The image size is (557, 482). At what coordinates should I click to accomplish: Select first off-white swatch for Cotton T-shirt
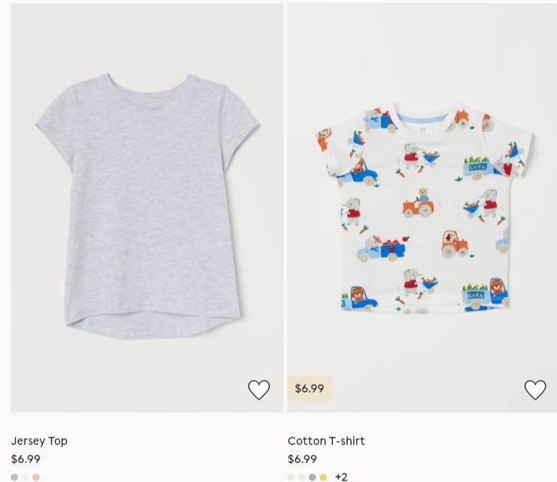tap(291, 478)
